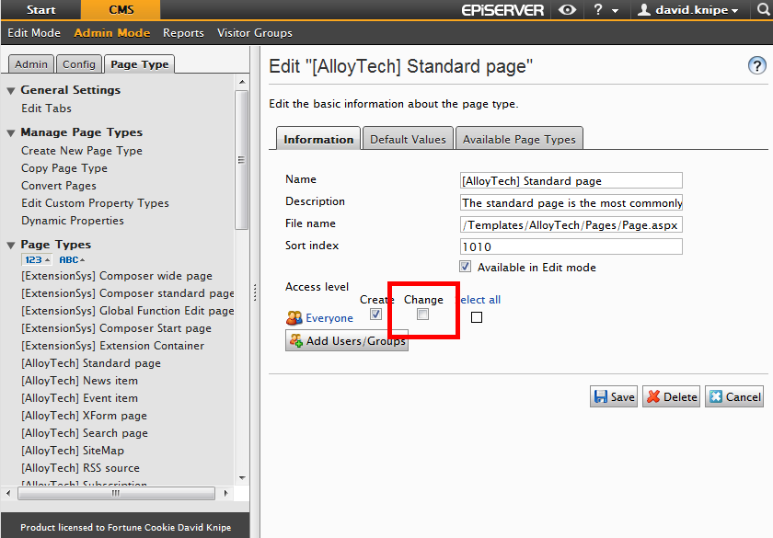Switch to the Default Values tab
The width and height of the screenshot is (773, 538).
(x=408, y=139)
